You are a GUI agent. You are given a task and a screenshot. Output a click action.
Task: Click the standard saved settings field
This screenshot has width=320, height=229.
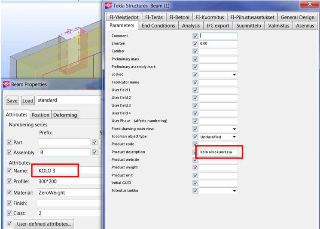coord(69,100)
